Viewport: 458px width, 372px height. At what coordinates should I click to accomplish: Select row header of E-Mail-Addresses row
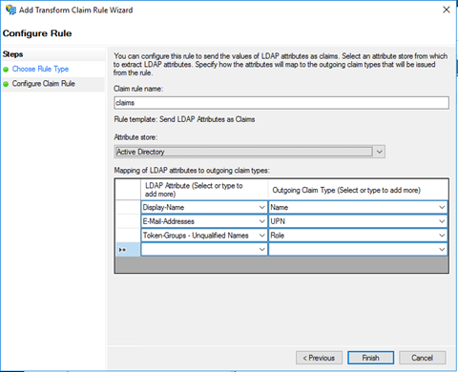point(128,221)
